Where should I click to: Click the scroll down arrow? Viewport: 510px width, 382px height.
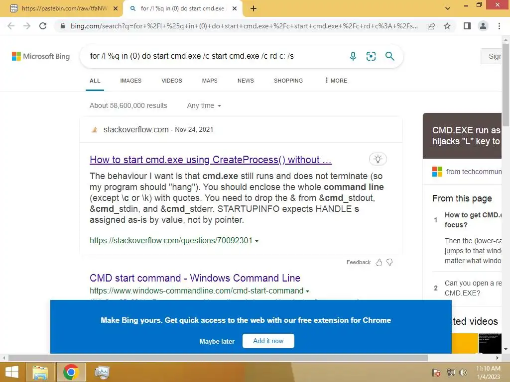506,349
